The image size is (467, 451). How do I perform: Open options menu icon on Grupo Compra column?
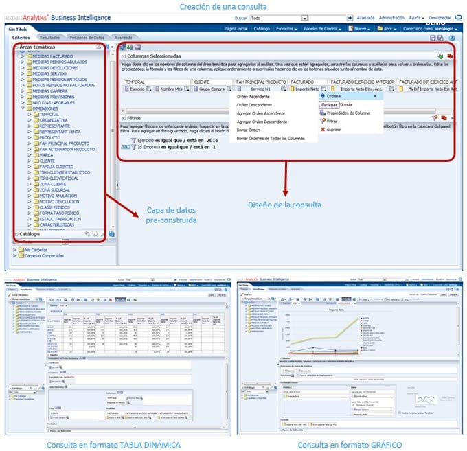(229, 89)
